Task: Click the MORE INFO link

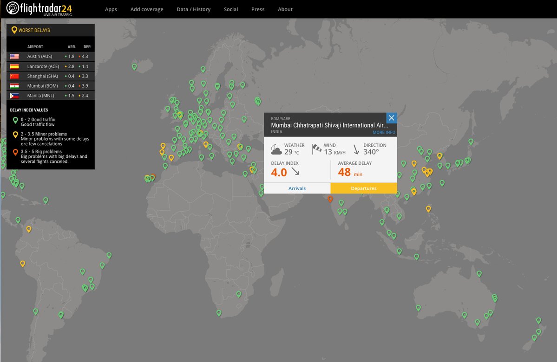Action: [x=384, y=132]
